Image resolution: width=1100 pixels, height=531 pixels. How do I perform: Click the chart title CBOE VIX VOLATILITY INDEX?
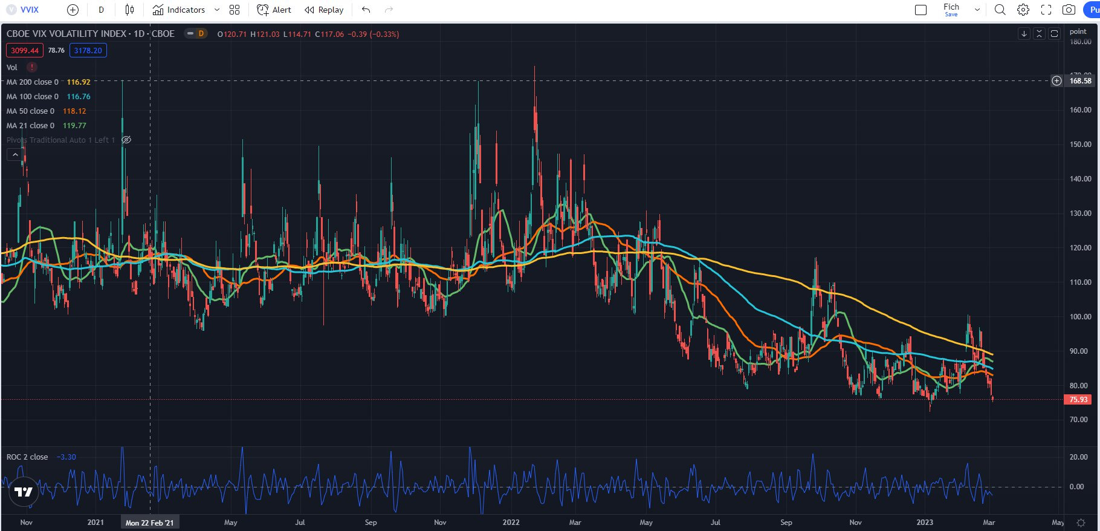pyautogui.click(x=66, y=34)
